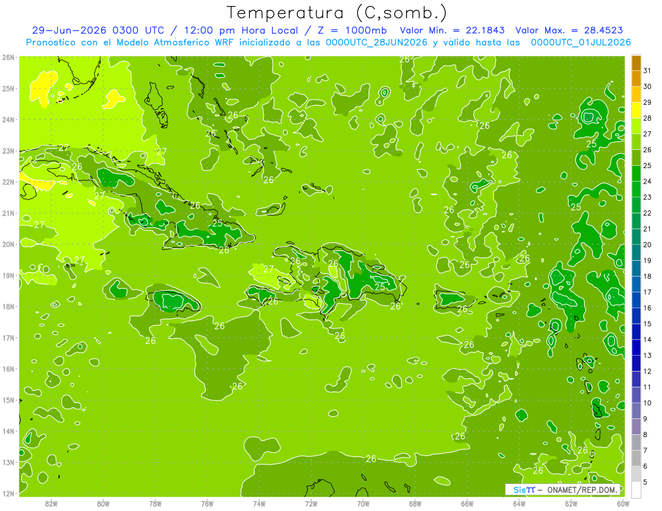Pick the blue legend band between 15 and 16
The height and width of the screenshot is (511, 662).
point(636,315)
